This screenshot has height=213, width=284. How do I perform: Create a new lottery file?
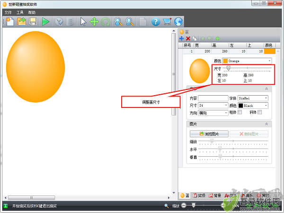[10, 22]
